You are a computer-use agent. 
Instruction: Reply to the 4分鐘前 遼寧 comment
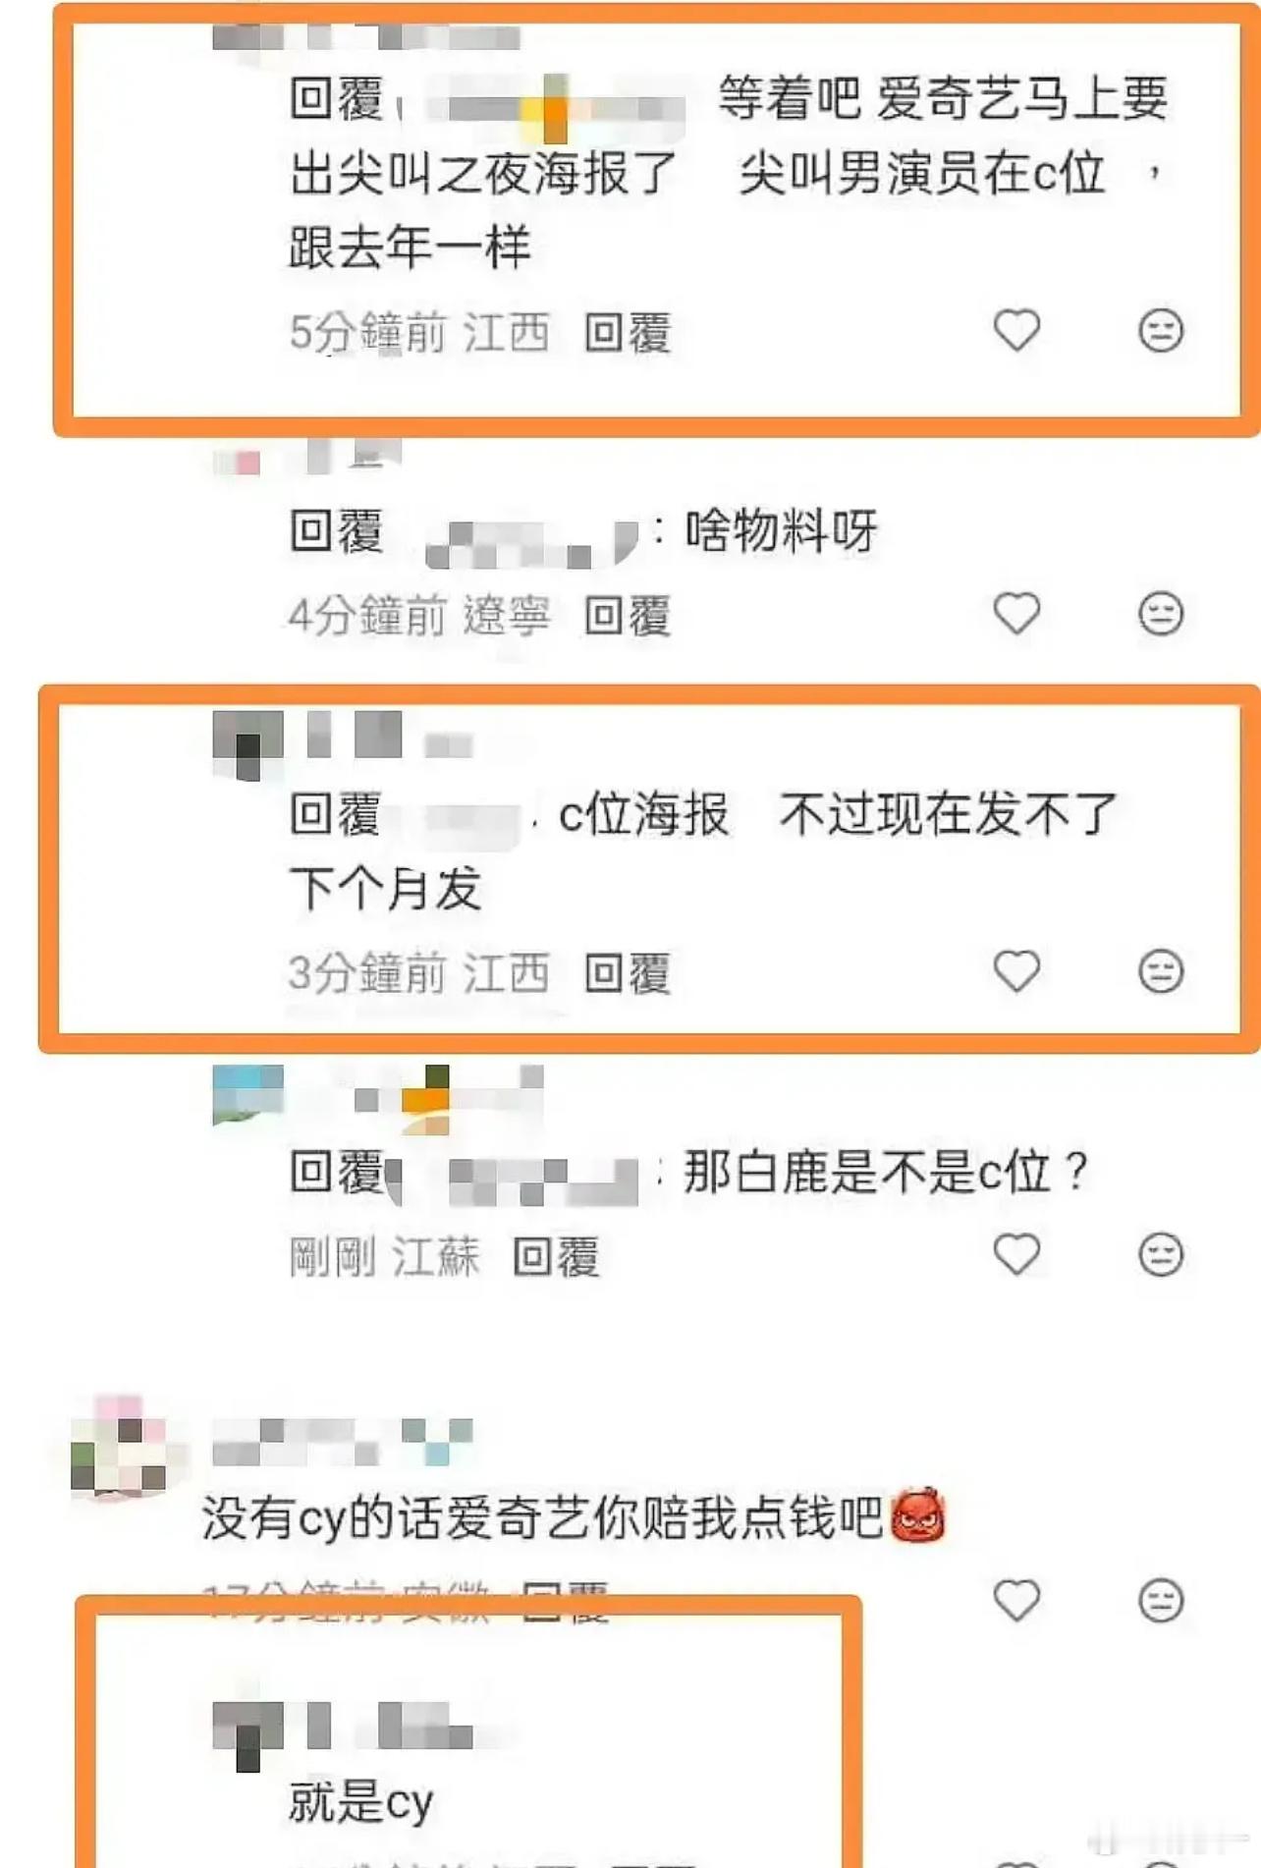628,617
